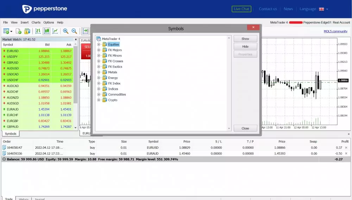Select GBPAUD row in Market Watch
Screen dimensions: 352x200
point(38,127)
